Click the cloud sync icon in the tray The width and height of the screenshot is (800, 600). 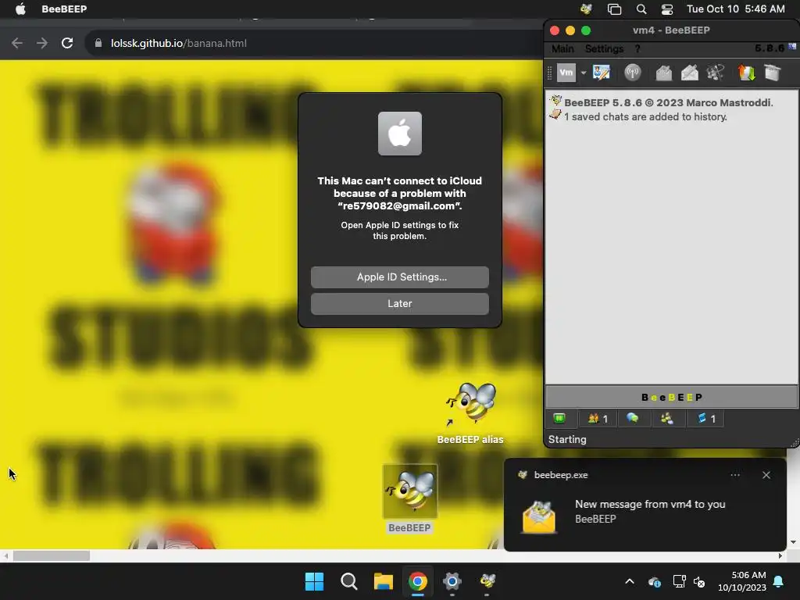tap(655, 581)
